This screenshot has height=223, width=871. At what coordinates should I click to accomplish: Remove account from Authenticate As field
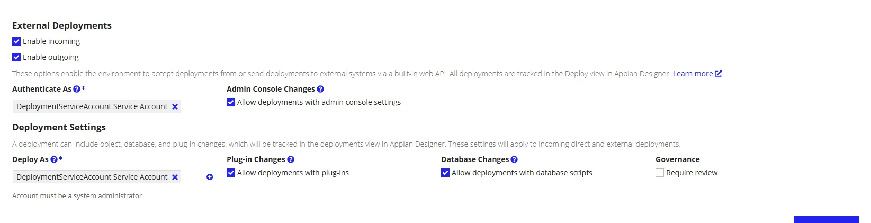click(175, 106)
